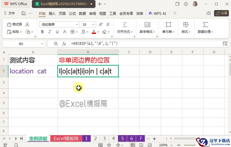Screen dimensions: 231x147
Task: Click the formula bar expand icon at right
Action: [225, 44]
